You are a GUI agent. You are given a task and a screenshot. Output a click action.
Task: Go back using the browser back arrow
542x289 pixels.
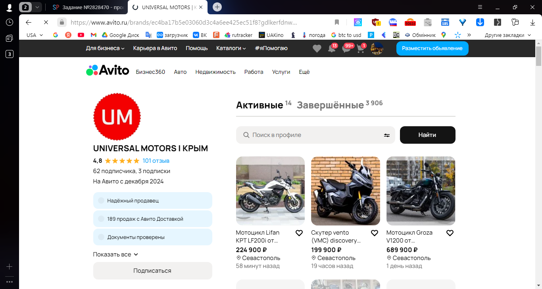29,22
